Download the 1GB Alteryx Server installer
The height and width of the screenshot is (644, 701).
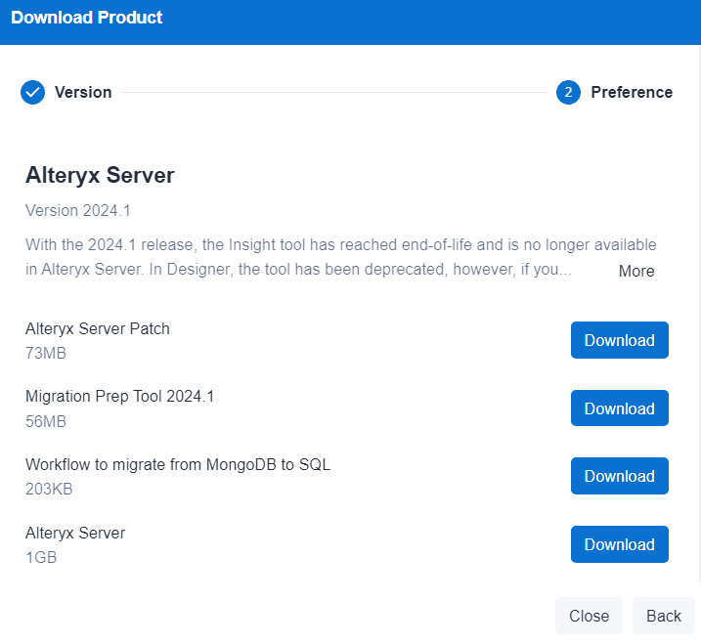(x=619, y=544)
